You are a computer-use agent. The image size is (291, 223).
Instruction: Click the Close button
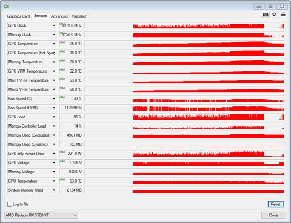273,215
